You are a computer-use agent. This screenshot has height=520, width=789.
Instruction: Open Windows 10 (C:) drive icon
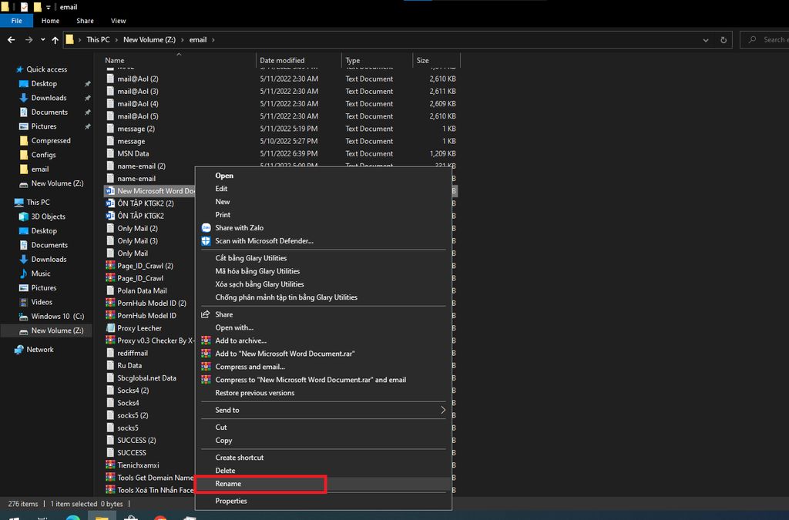(x=23, y=317)
